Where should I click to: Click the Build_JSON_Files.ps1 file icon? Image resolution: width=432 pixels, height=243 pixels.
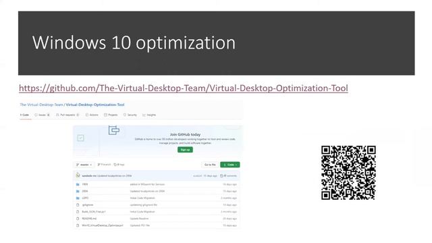(78, 212)
